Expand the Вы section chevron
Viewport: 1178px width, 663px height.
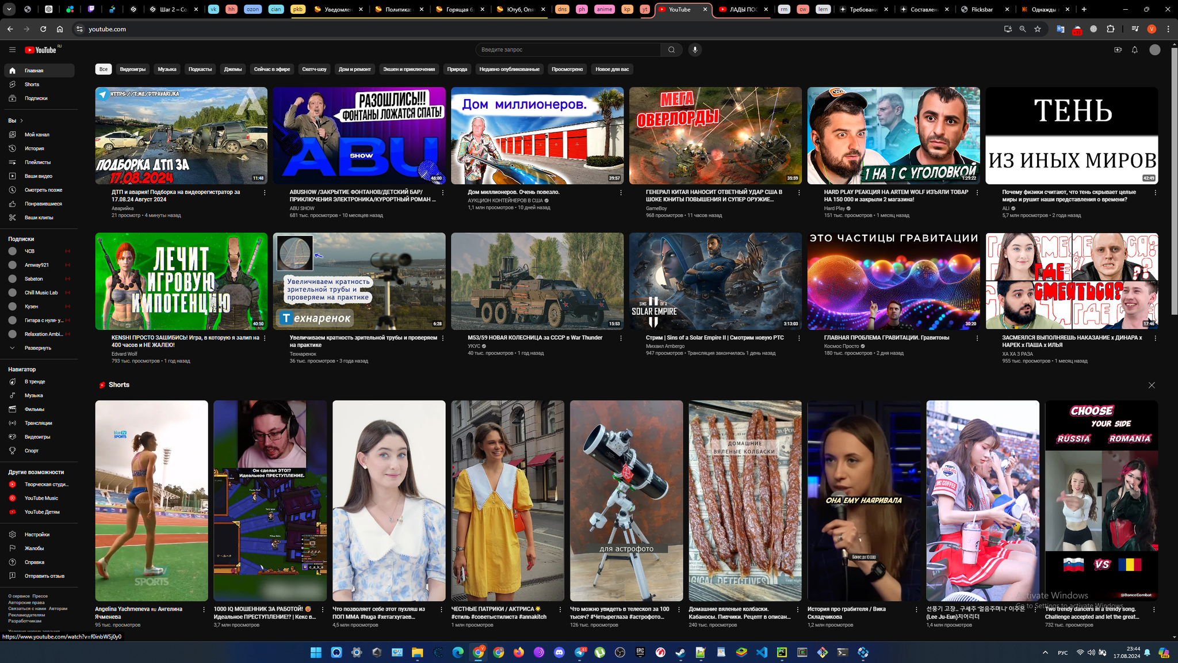click(22, 121)
